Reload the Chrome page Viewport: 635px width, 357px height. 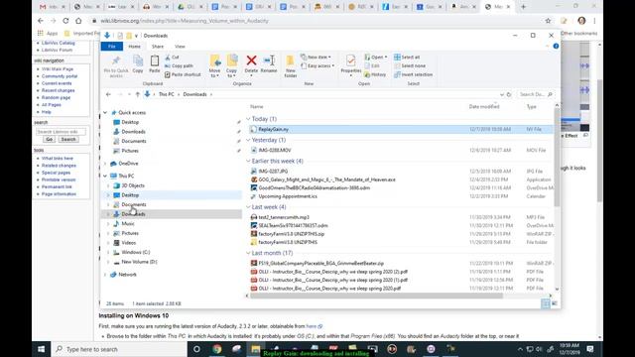(x=65, y=21)
